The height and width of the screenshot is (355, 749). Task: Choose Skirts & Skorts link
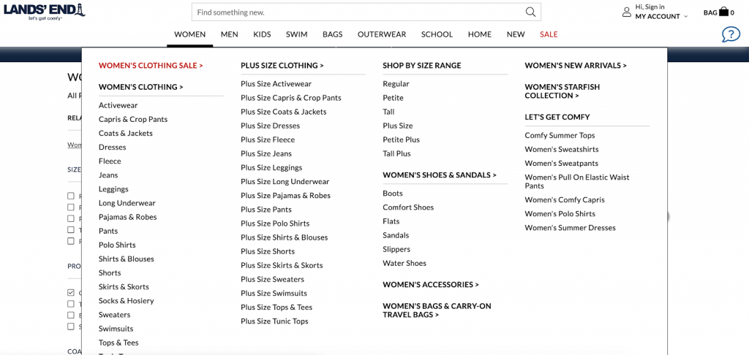[124, 287]
